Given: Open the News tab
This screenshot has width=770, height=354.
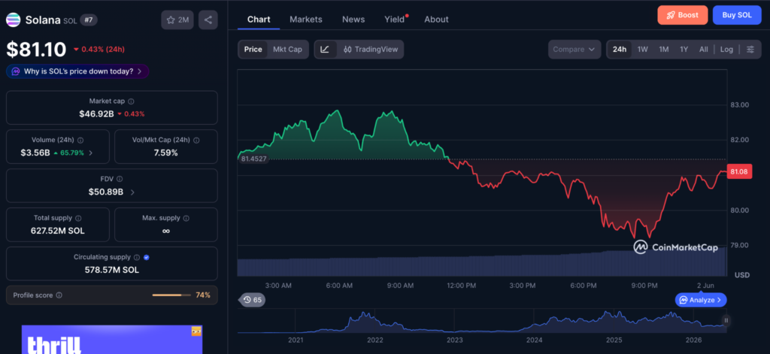Looking at the screenshot, I should (x=353, y=20).
